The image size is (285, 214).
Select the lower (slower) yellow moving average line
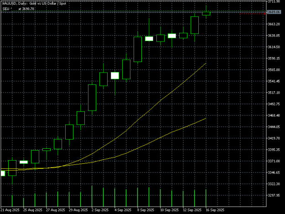tap(149, 143)
